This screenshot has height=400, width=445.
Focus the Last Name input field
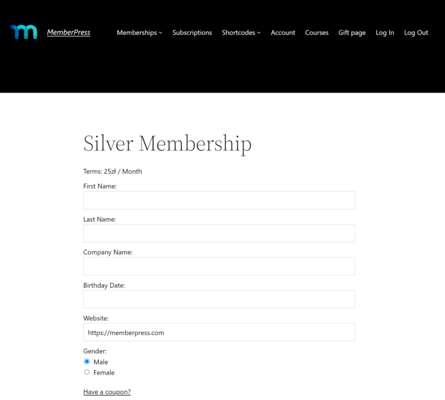point(219,233)
